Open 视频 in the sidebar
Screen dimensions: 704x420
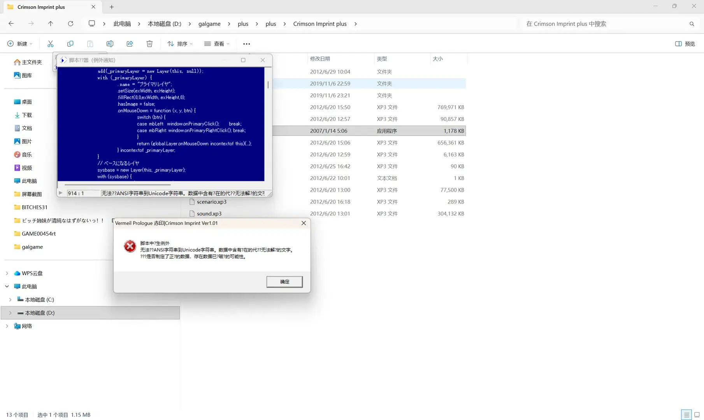click(23, 168)
